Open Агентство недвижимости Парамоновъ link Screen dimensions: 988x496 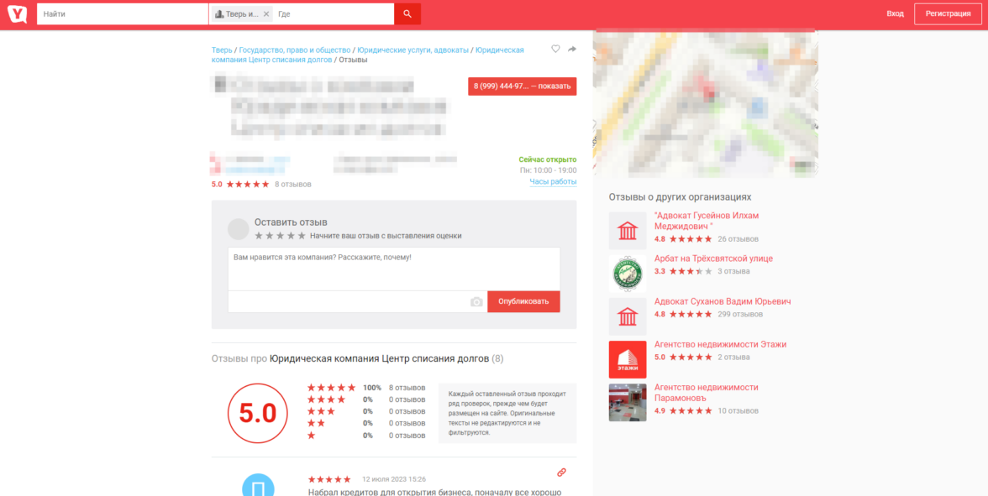(x=707, y=393)
